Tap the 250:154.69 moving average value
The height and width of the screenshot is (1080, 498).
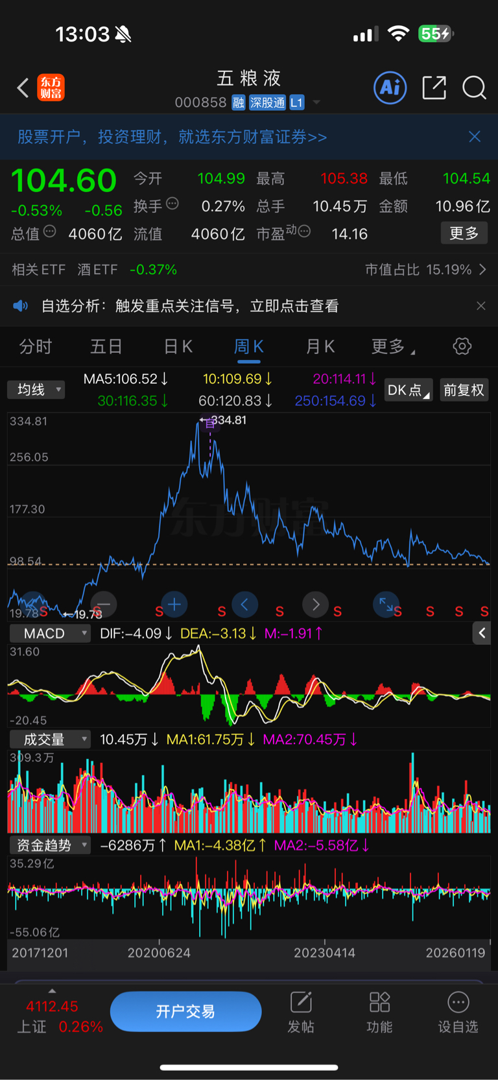pos(335,401)
